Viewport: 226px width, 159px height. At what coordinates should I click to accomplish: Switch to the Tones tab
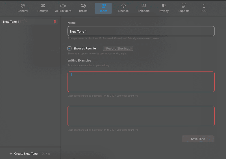pos(103,8)
